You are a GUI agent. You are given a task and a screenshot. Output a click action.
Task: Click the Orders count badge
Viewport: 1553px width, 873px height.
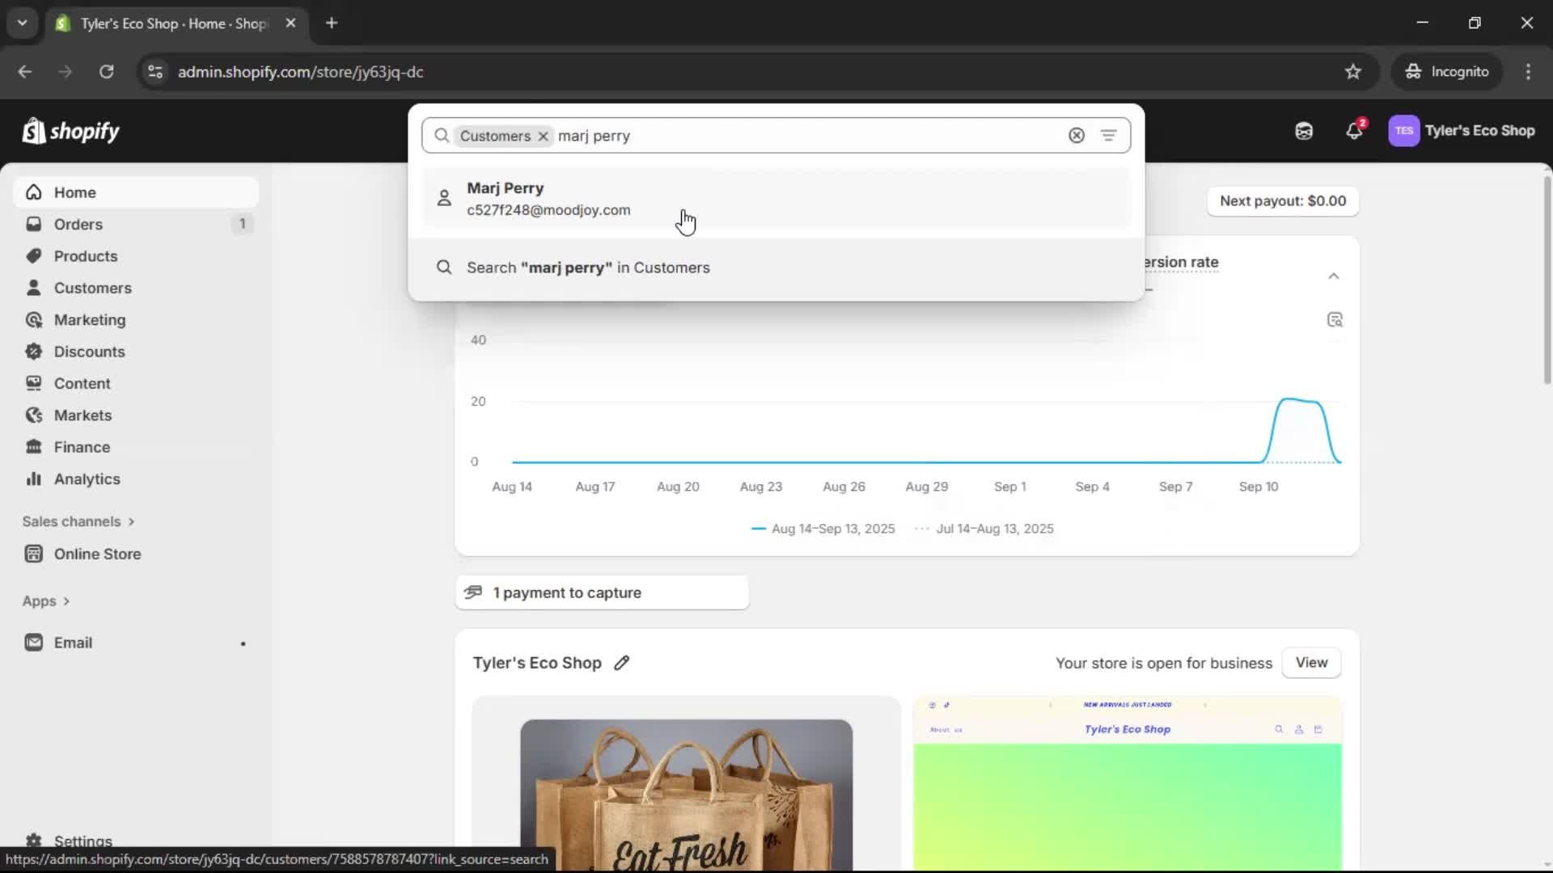(242, 224)
